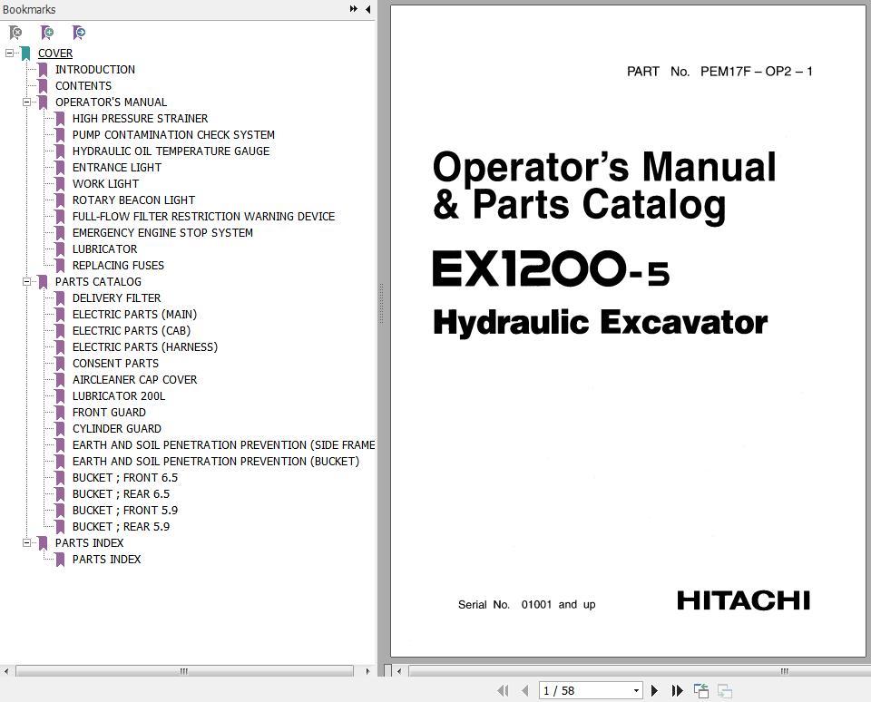Go to ELECTRIC PARTS (CAB)
This screenshot has height=702, width=871.
click(132, 330)
